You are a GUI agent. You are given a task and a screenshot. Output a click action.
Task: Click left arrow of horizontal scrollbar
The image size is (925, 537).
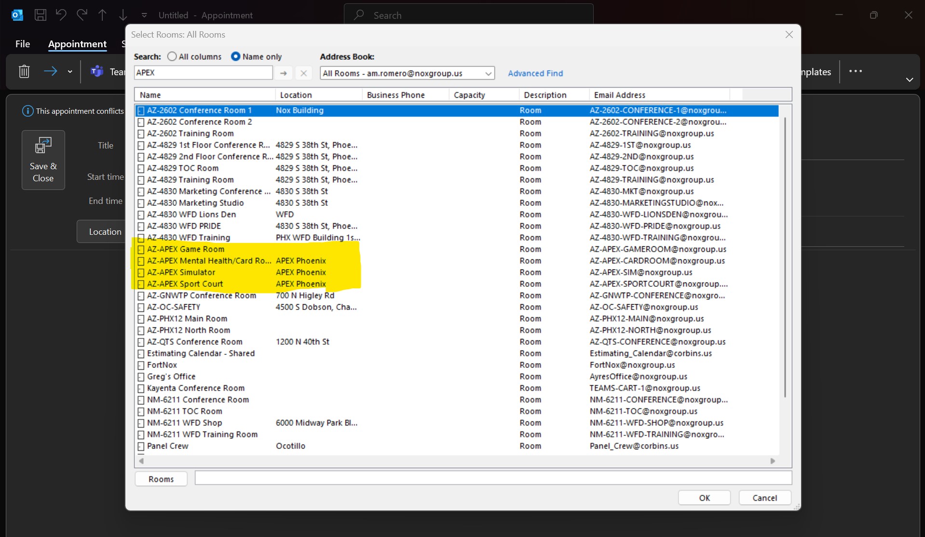pyautogui.click(x=141, y=461)
